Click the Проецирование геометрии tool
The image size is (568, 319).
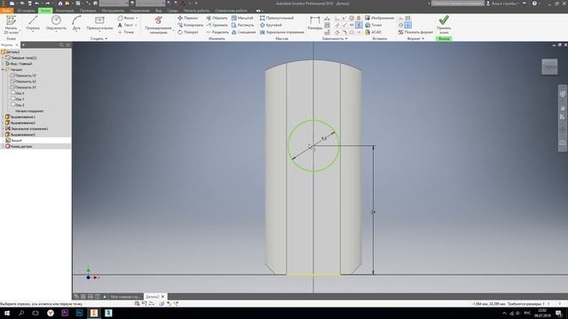(x=158, y=25)
